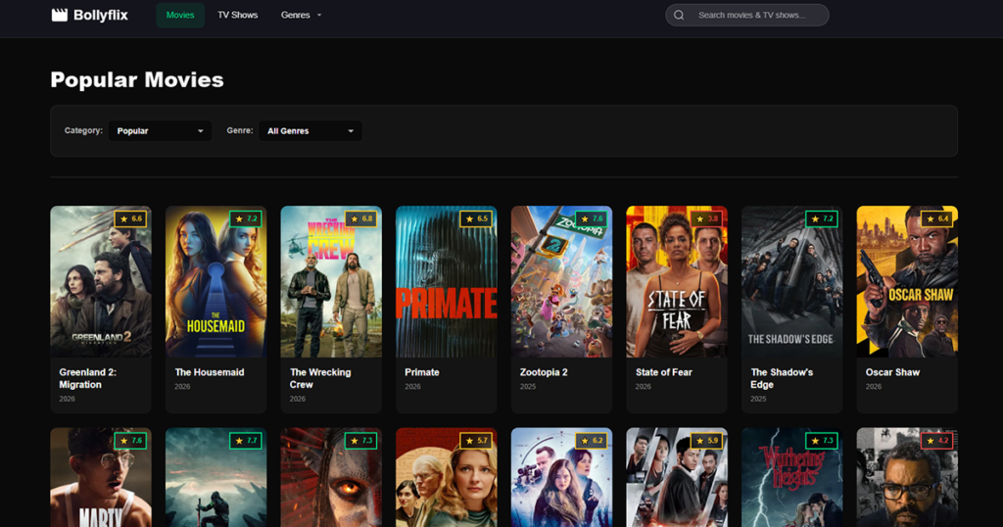Open the State of Fear poster image
Image resolution: width=1003 pixels, height=527 pixels.
677,281
